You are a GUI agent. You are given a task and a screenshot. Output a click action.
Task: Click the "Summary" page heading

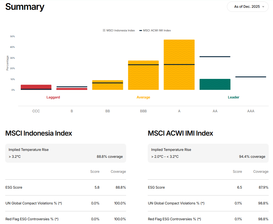click(x=25, y=7)
